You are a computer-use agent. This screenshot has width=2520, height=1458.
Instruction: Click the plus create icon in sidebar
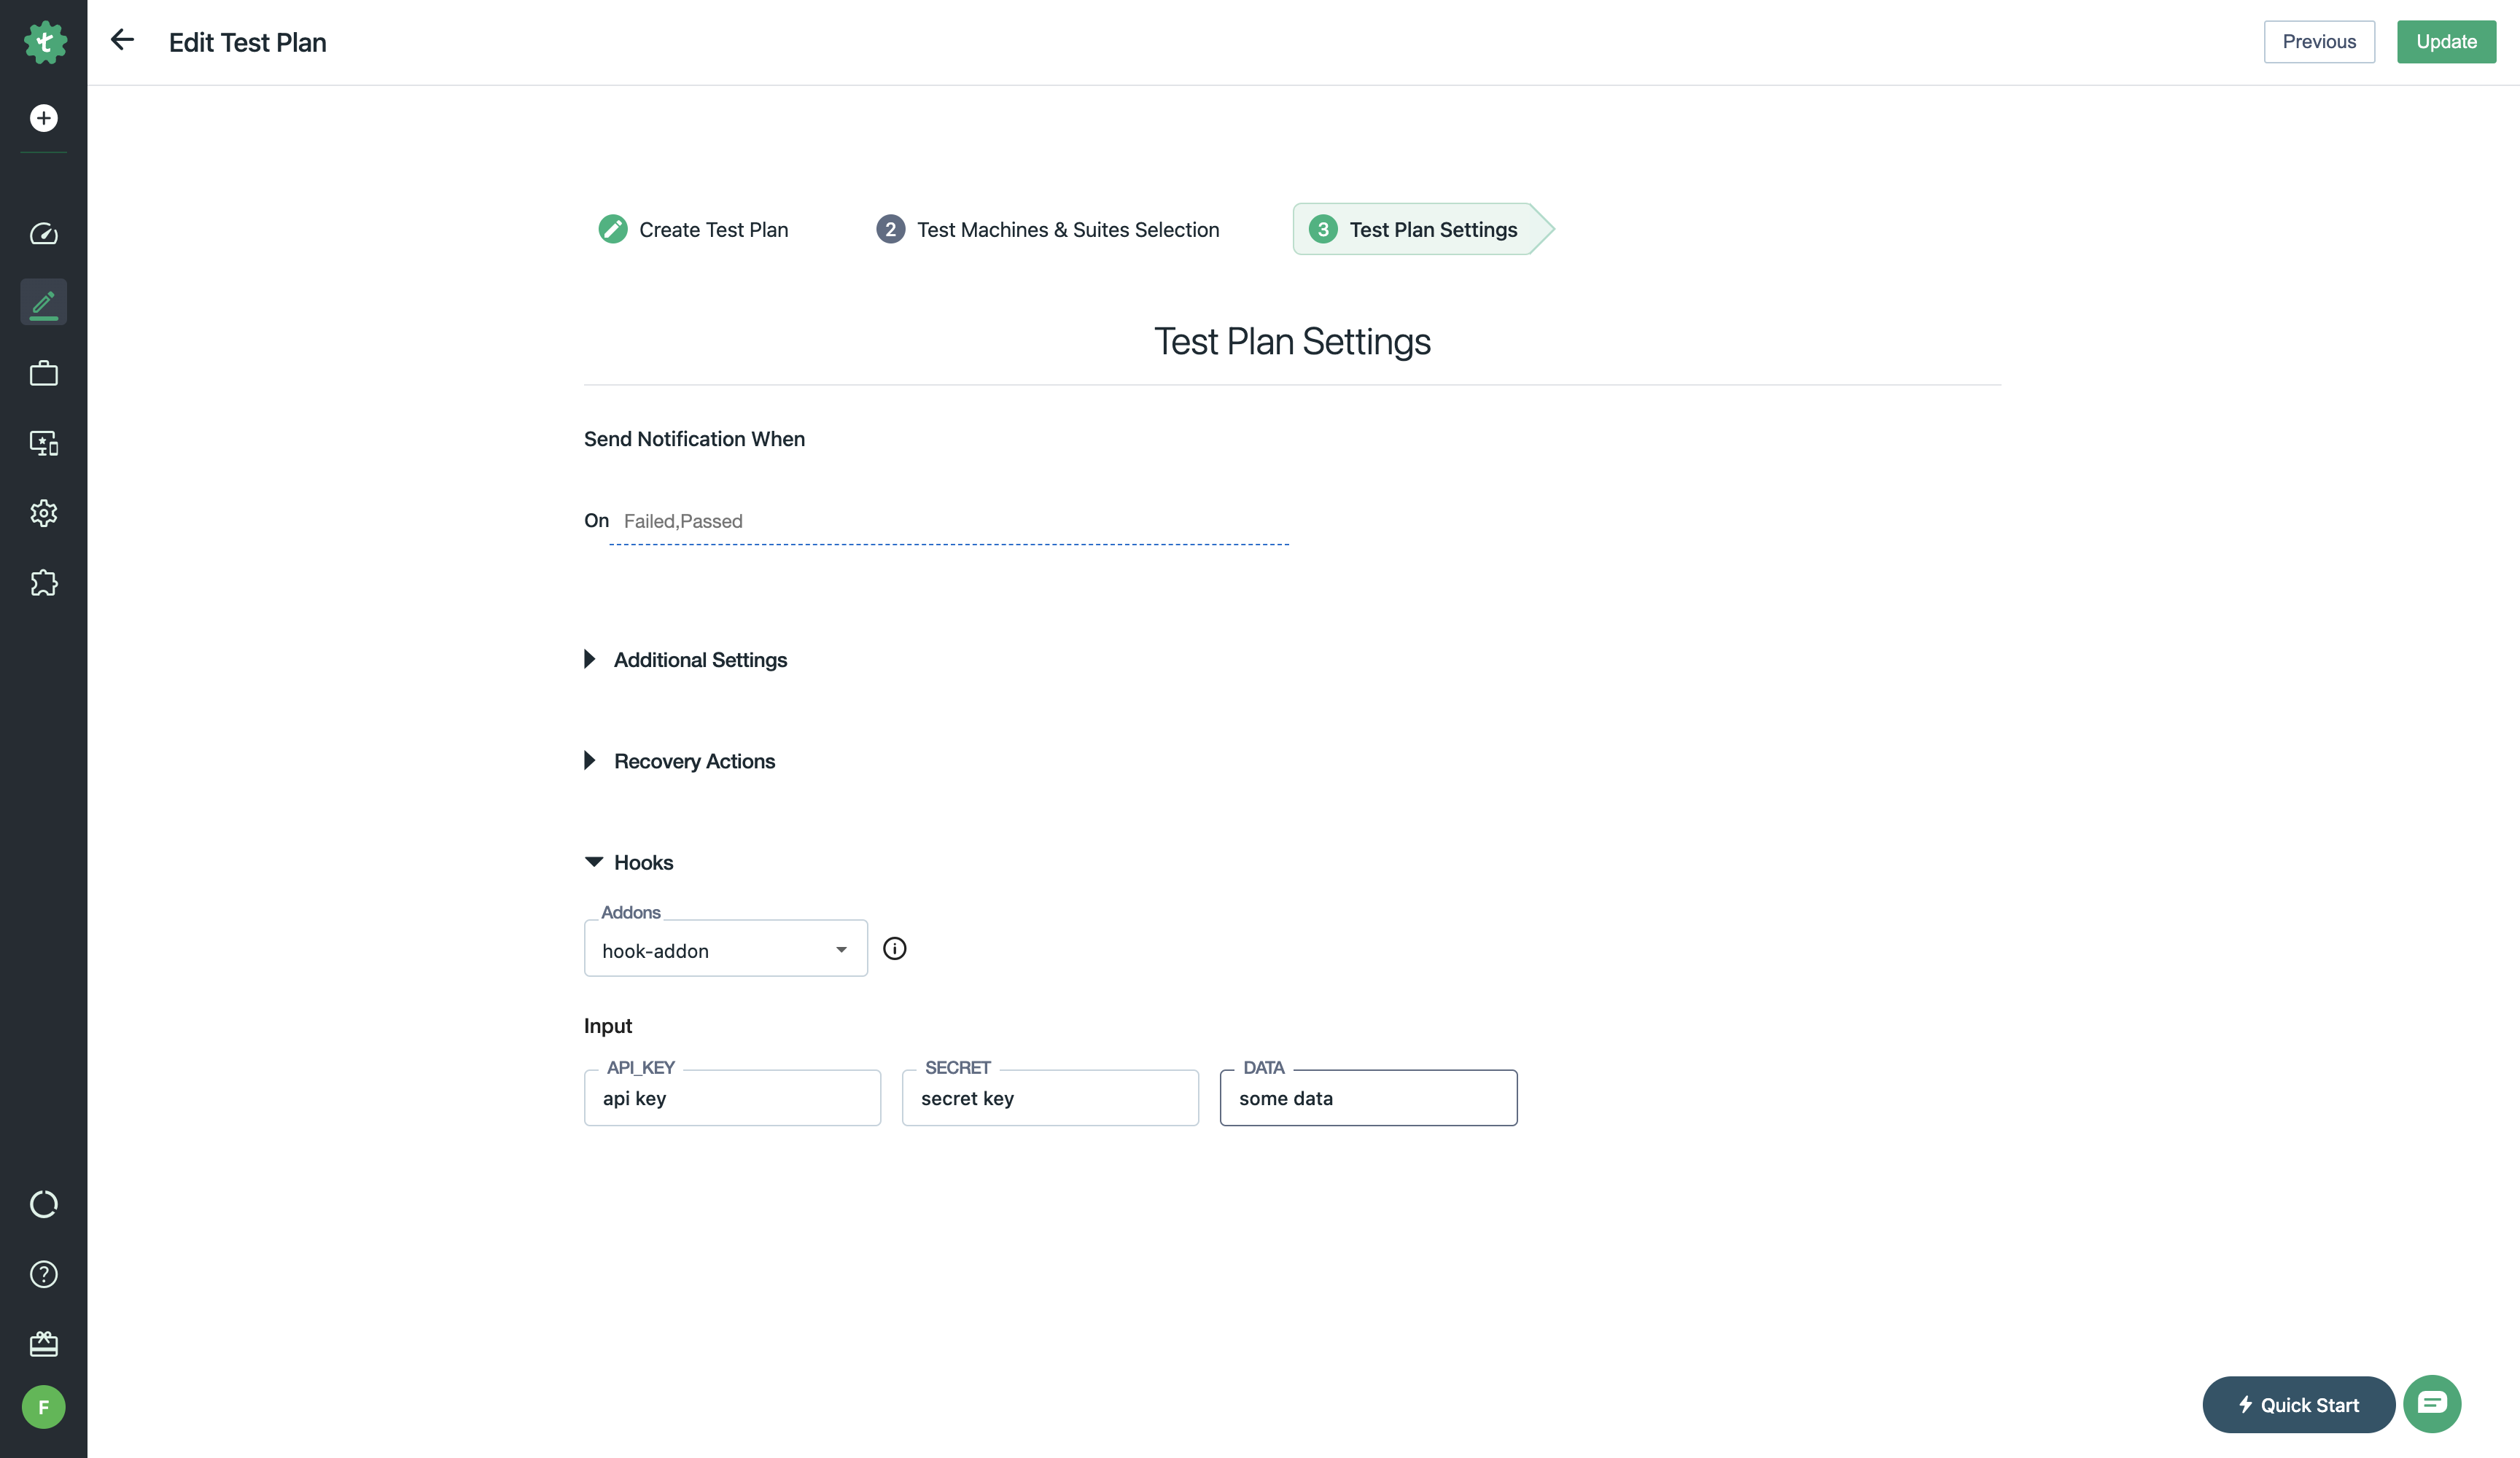coord(43,118)
